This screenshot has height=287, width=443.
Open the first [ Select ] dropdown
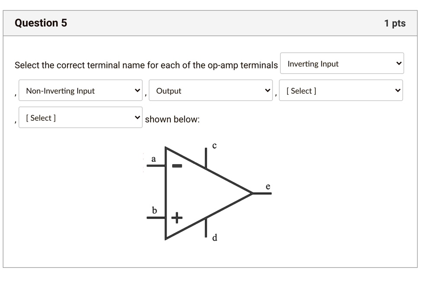[341, 90]
